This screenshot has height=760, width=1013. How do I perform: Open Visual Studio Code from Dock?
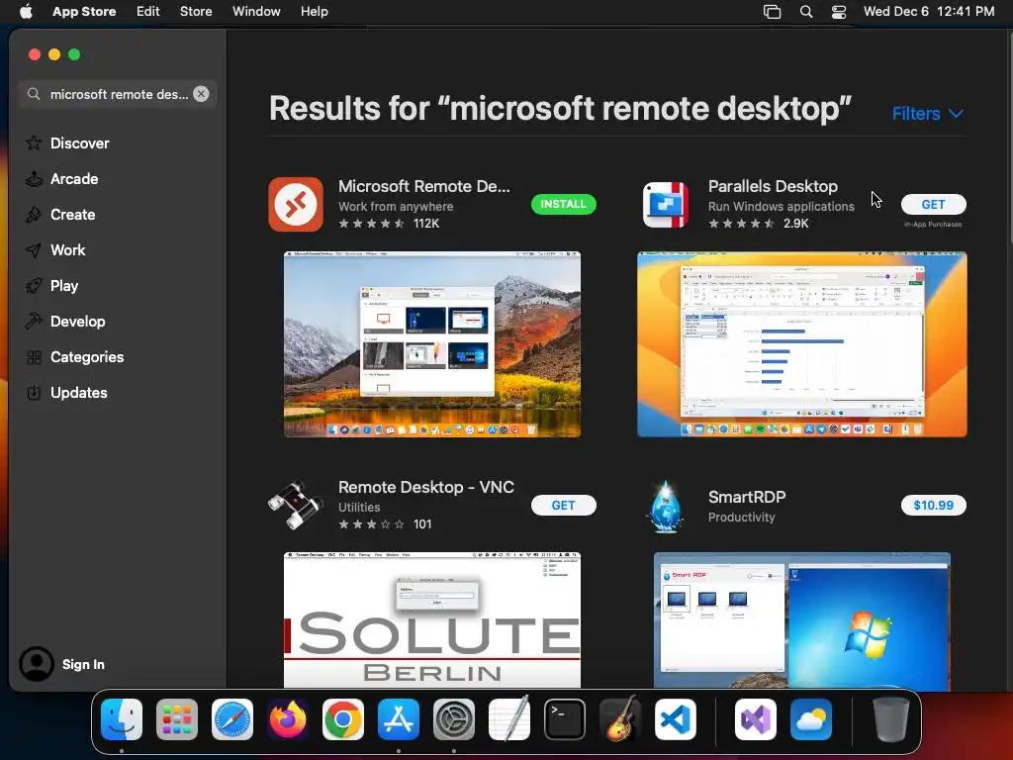click(x=675, y=719)
